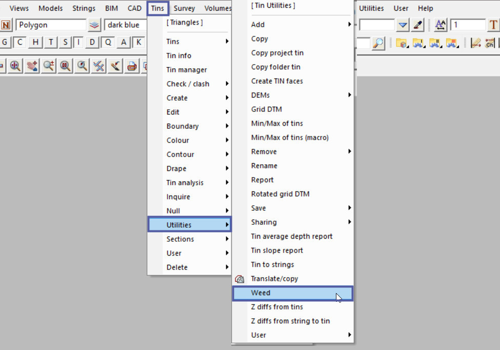Click the eyedropper pick icon
The image size is (500, 350).
pyautogui.click(x=418, y=25)
